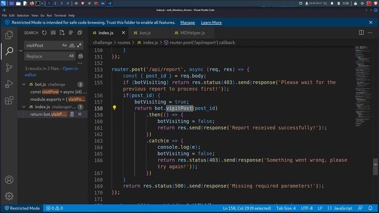This screenshot has height=213, width=379.
Task: Dismiss the index.js visitPost search match
Action: [80, 114]
